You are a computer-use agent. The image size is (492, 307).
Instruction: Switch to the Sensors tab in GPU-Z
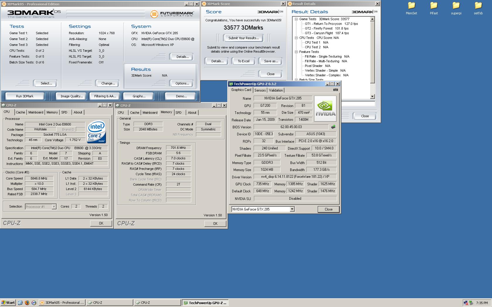tap(260, 90)
